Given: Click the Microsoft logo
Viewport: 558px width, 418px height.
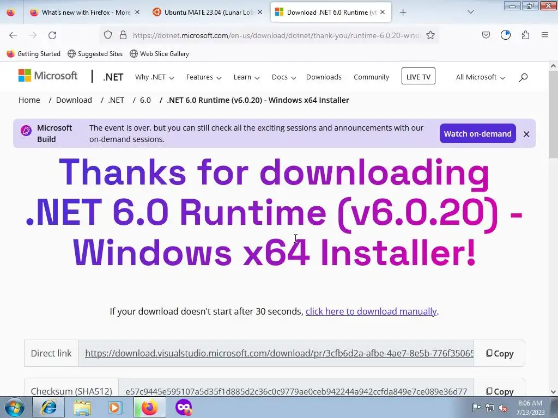Looking at the screenshot, I should [x=48, y=76].
